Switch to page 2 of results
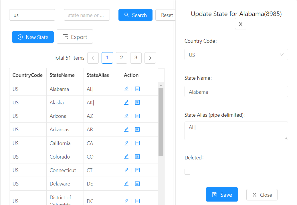Screen dimensions: 297x205 (x=122, y=58)
